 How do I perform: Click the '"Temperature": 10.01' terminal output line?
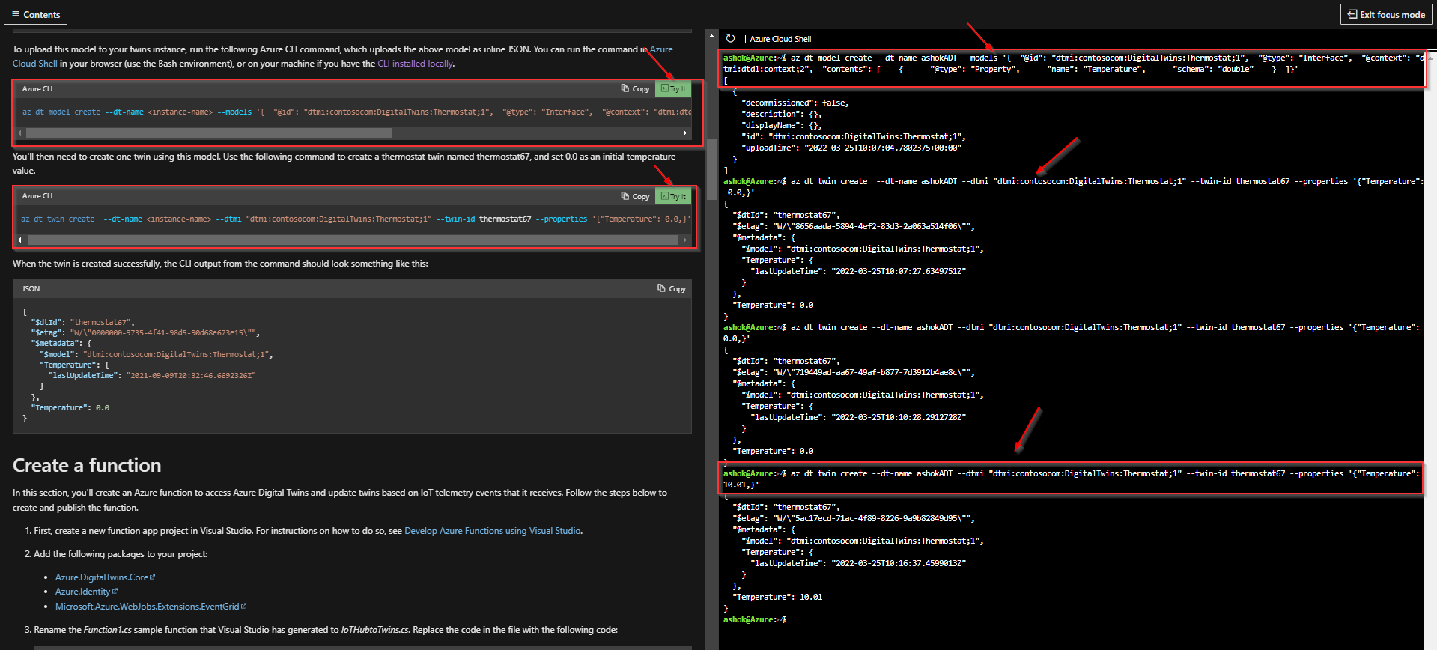(x=777, y=597)
